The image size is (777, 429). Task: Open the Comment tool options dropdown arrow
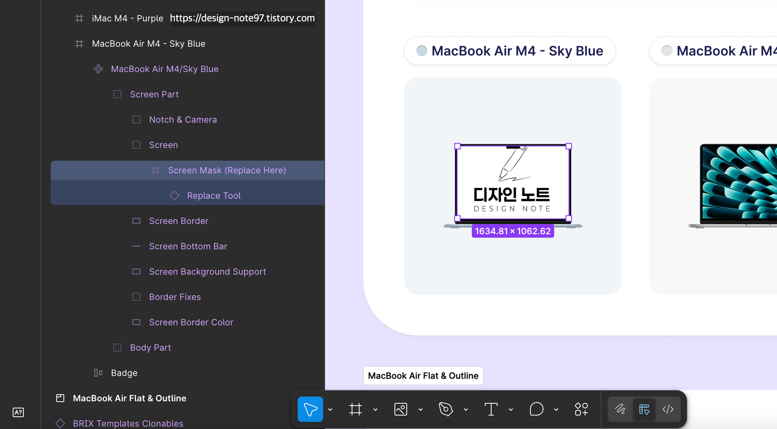556,410
